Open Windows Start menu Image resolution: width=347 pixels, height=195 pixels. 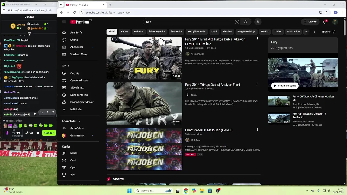[130, 191]
